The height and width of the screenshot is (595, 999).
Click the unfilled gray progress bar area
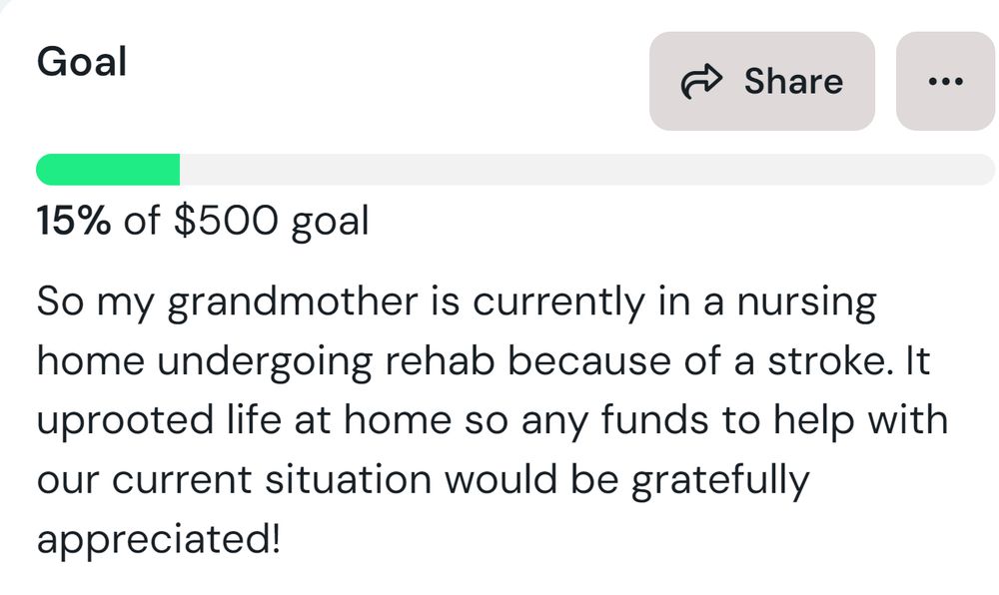pos(587,170)
